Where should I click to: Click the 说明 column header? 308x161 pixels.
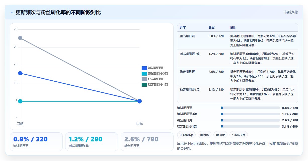click(233, 27)
